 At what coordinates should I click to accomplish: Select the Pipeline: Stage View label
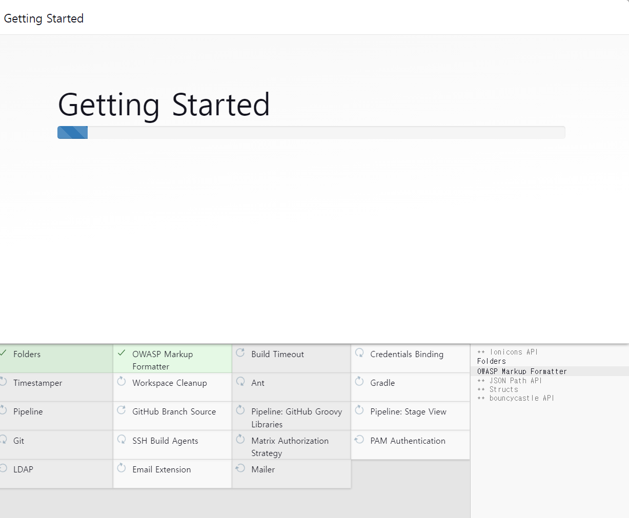(408, 412)
